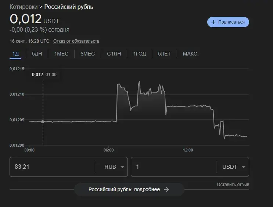Click the plus icon in Подписаться button

coord(213,22)
